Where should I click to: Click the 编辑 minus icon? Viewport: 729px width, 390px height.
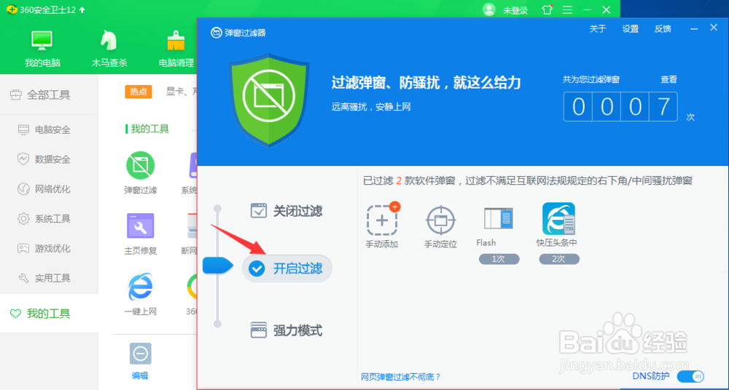pos(140,354)
